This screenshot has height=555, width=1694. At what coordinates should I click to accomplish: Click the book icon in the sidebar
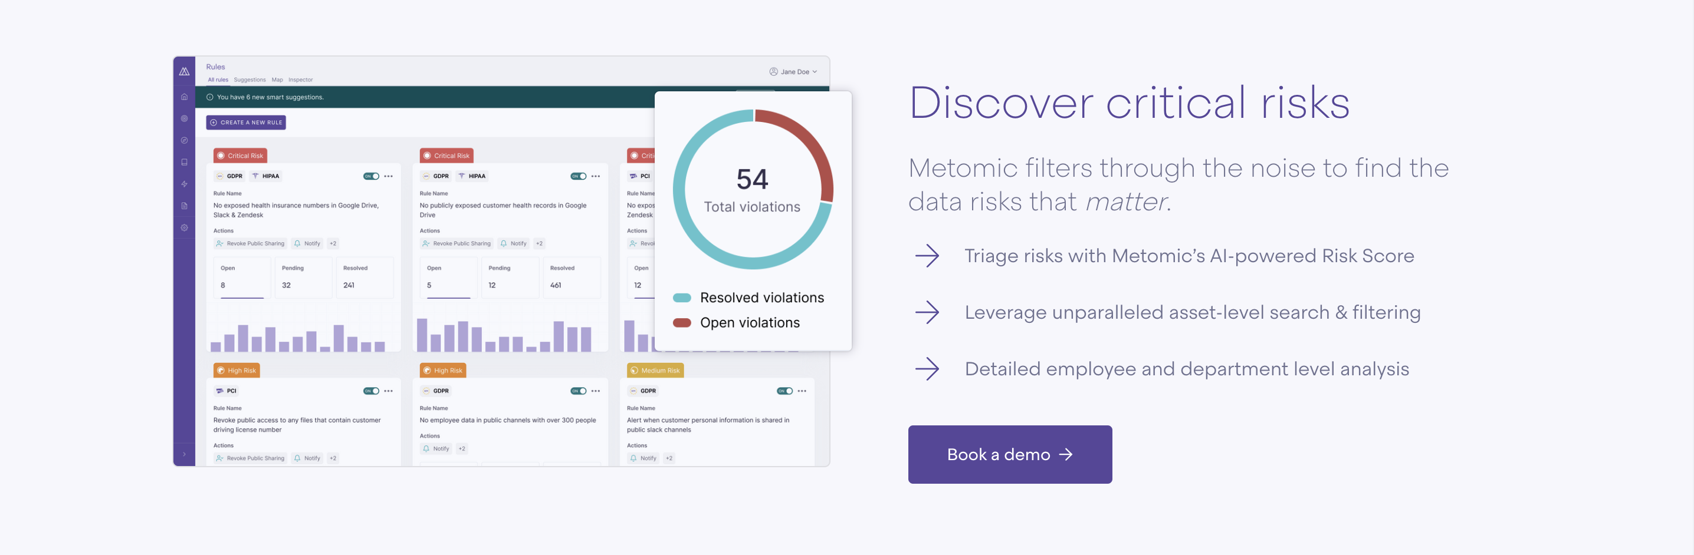184,161
